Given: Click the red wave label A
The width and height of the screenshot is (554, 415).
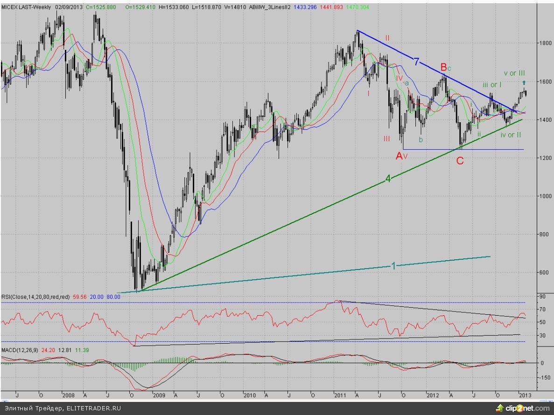Looking at the screenshot, I should click(x=400, y=156).
